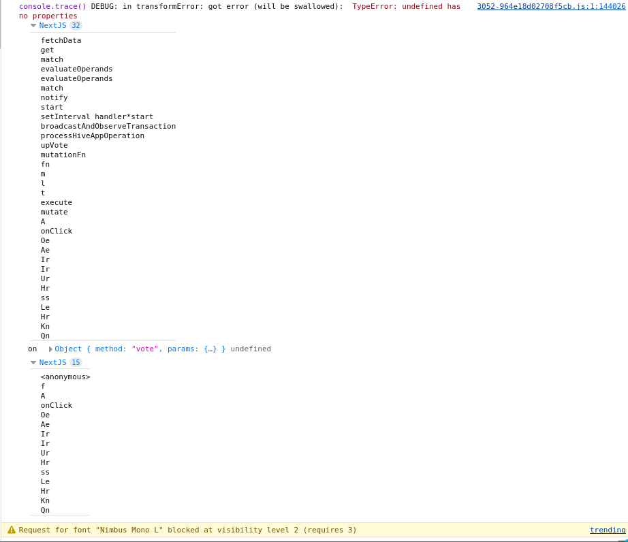Screen dimensions: 628x542
Task: Select the broadcastAndObserveTransaction stack frame
Action: pos(108,126)
